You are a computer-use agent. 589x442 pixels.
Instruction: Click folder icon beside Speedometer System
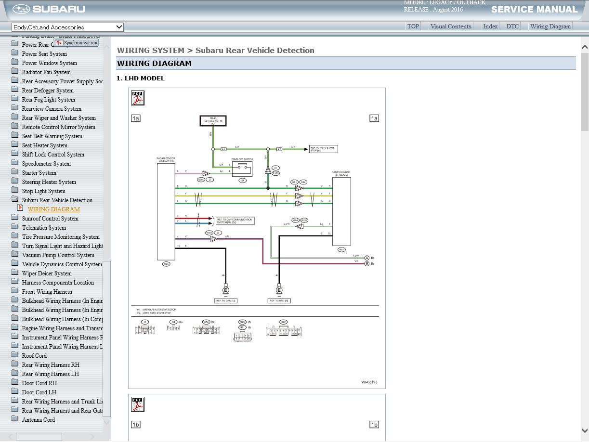14,163
